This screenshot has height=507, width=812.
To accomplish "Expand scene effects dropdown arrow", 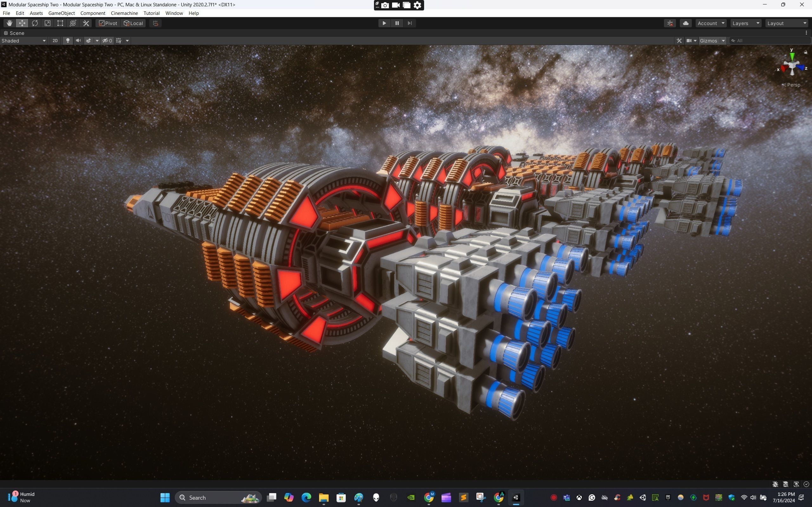I will click(97, 41).
